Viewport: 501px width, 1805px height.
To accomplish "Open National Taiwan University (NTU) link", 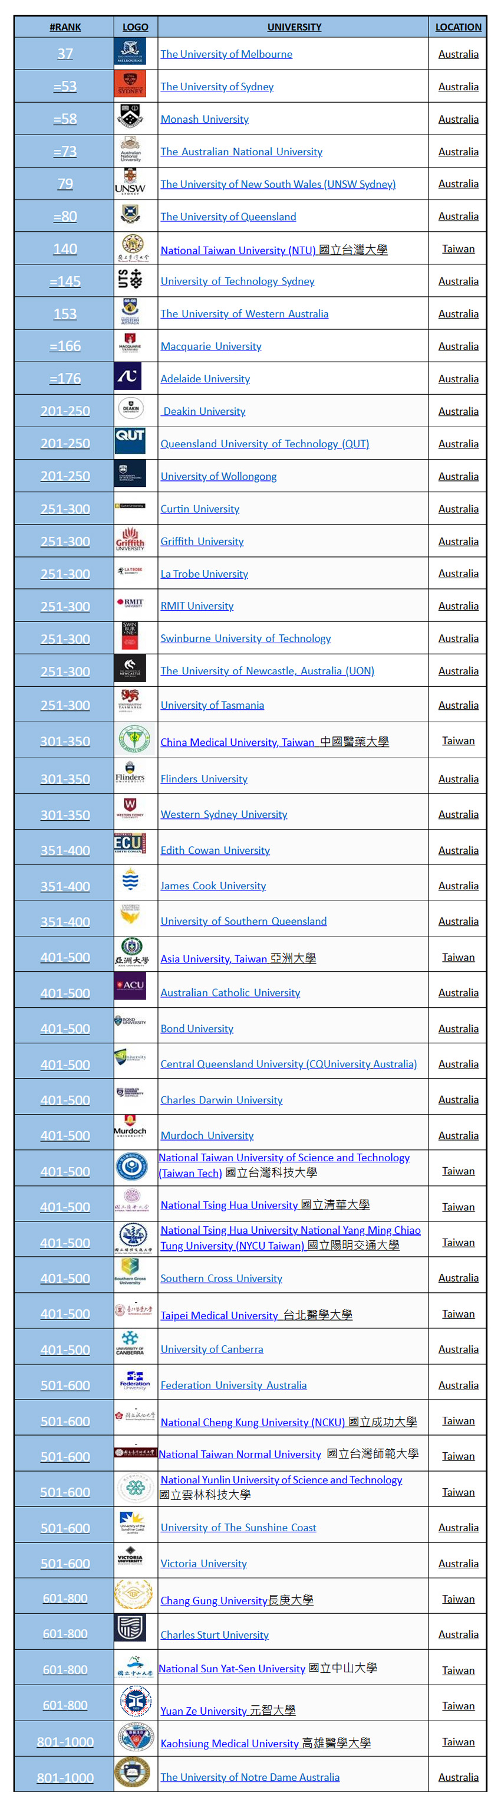I will click(238, 250).
